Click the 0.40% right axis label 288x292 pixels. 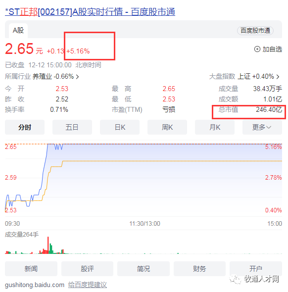(273, 210)
